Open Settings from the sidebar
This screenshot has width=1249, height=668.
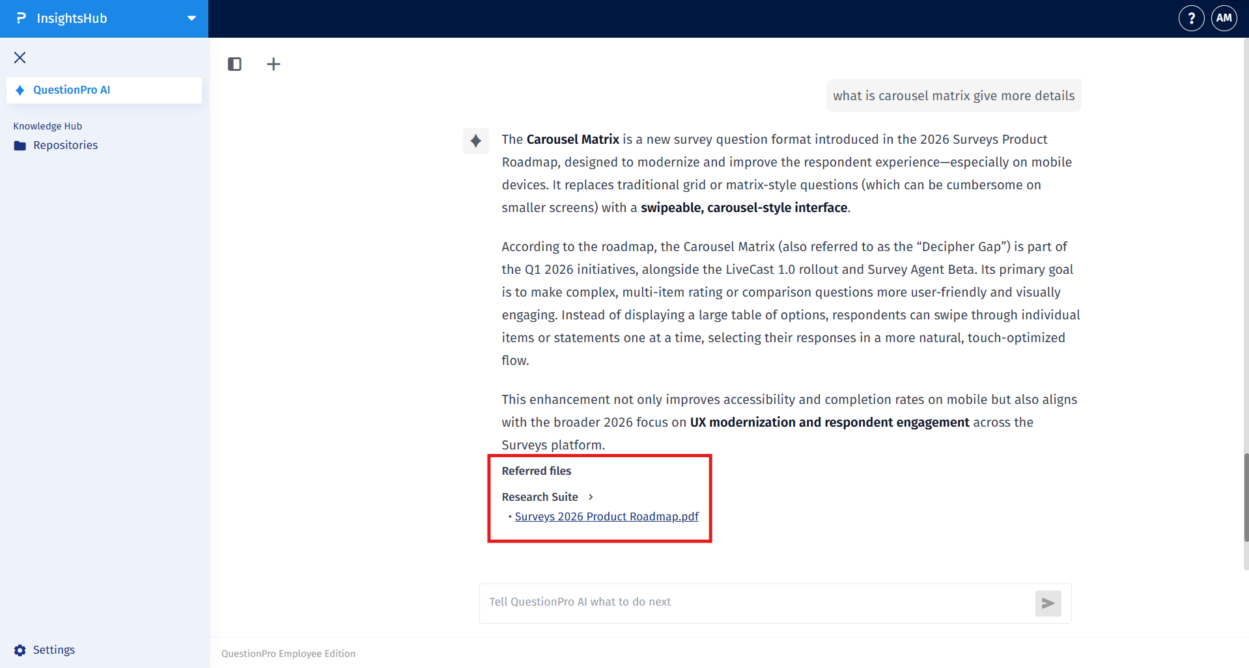pos(53,650)
